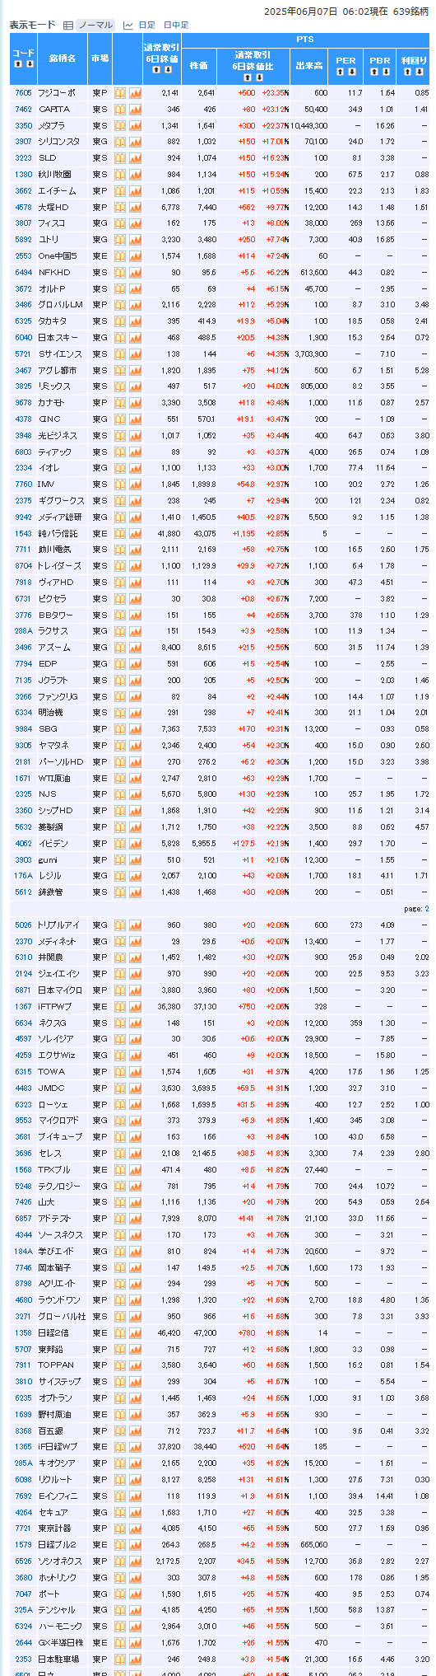Viewport: 436px width, 1676px height.
Task: Select the マイクロアド stock name cell
Action: click(x=62, y=1121)
